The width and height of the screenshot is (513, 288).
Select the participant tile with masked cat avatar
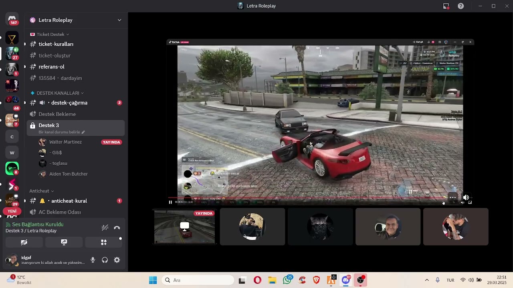pyautogui.click(x=320, y=227)
